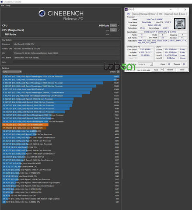
Task: Switch to the Graphics tab in CPU-Z
Action: pos(168,14)
